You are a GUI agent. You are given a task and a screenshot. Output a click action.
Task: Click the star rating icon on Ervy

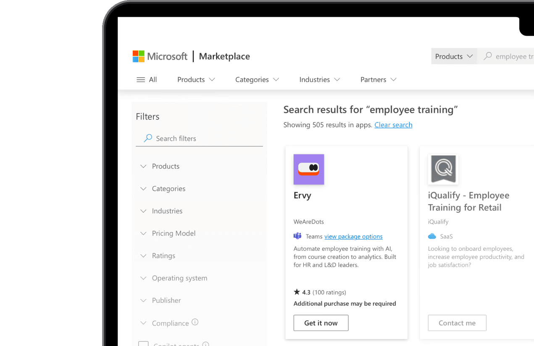point(297,292)
